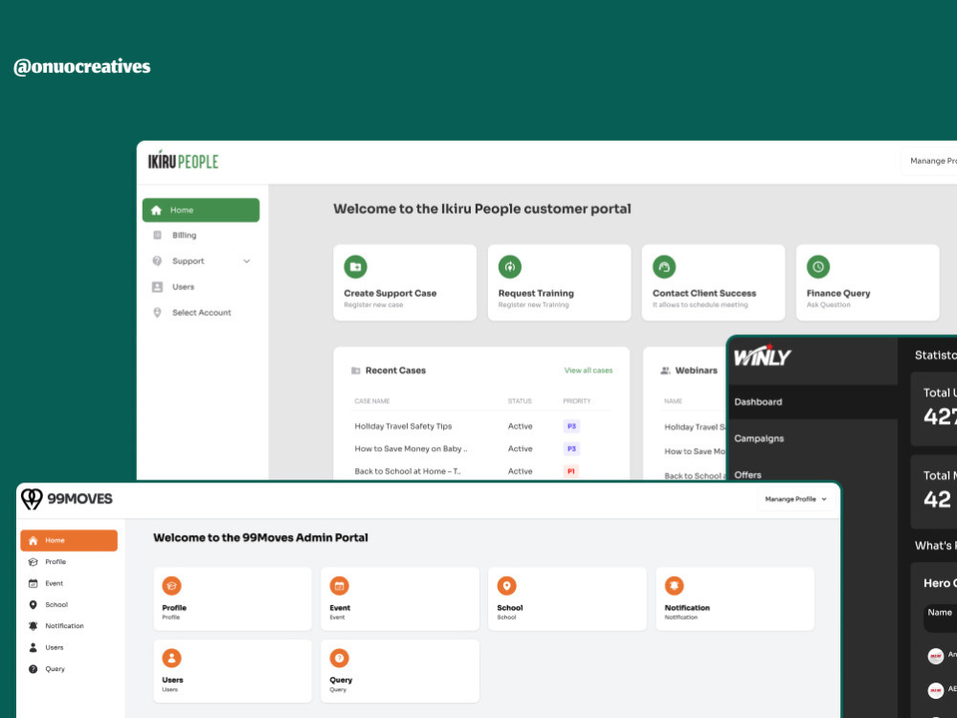Click Select Account pin icon in Ikiru sidebar

click(x=157, y=313)
